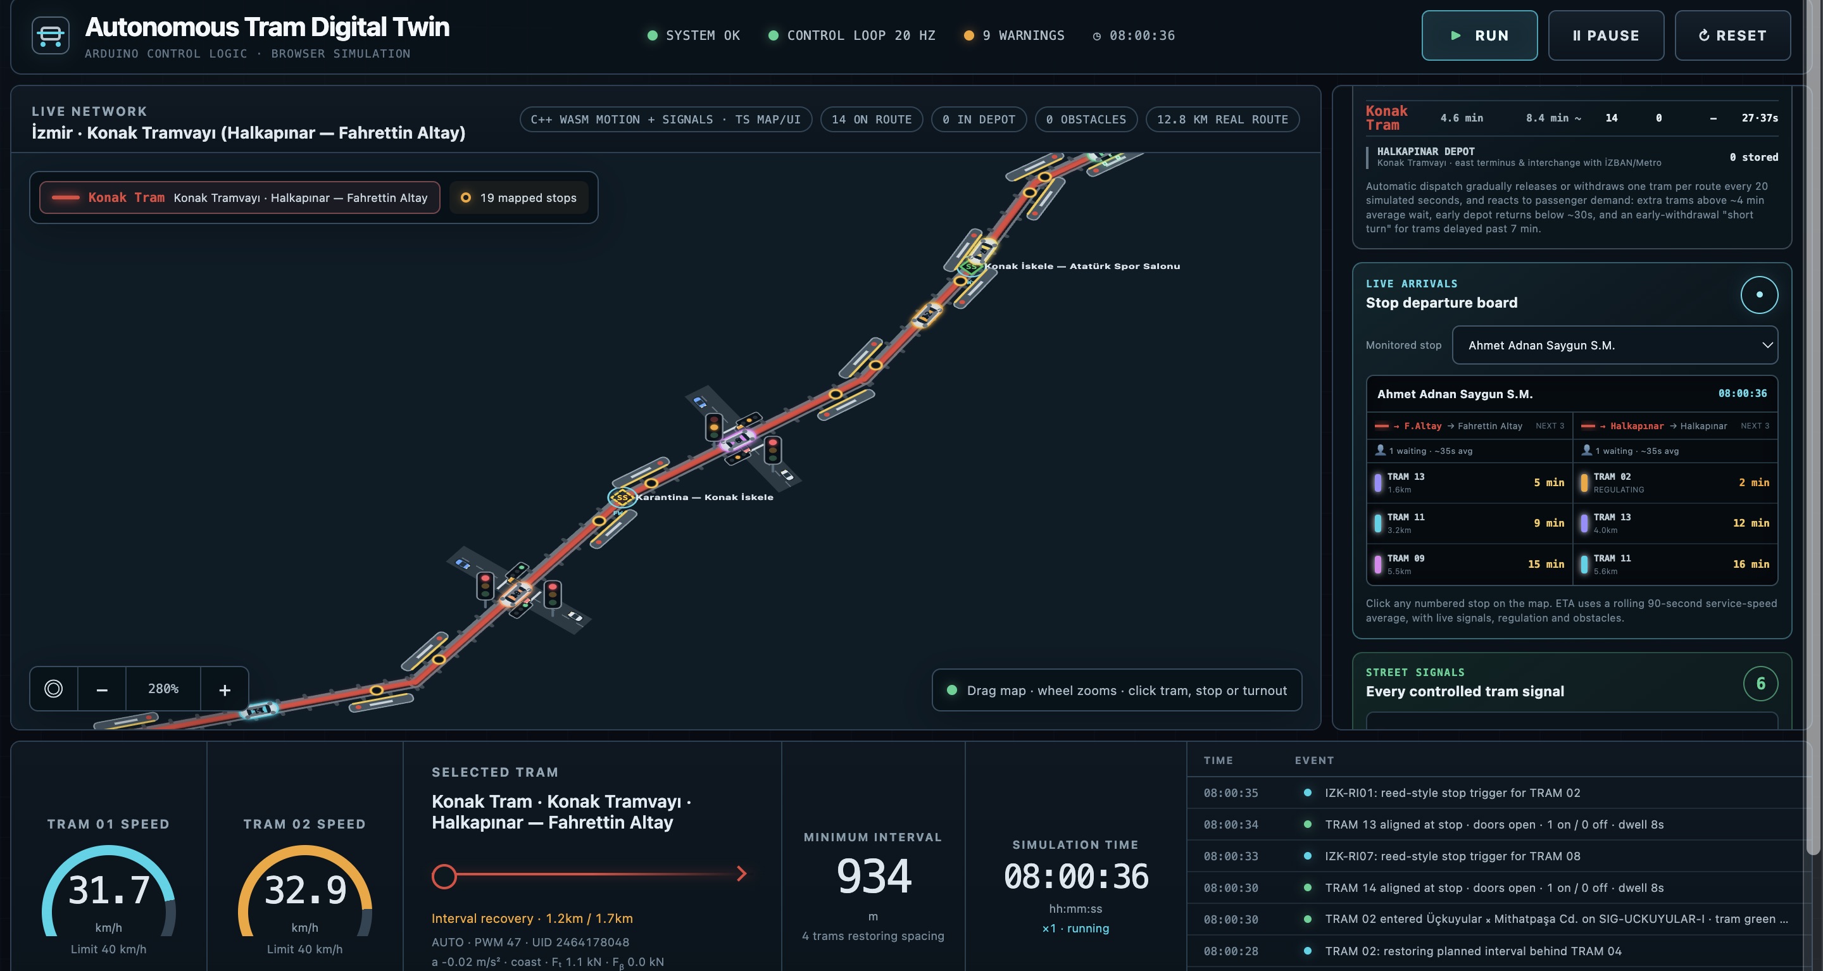The image size is (1823, 971).
Task: Select TRAM 13 12 min arrival row
Action: (x=1675, y=523)
